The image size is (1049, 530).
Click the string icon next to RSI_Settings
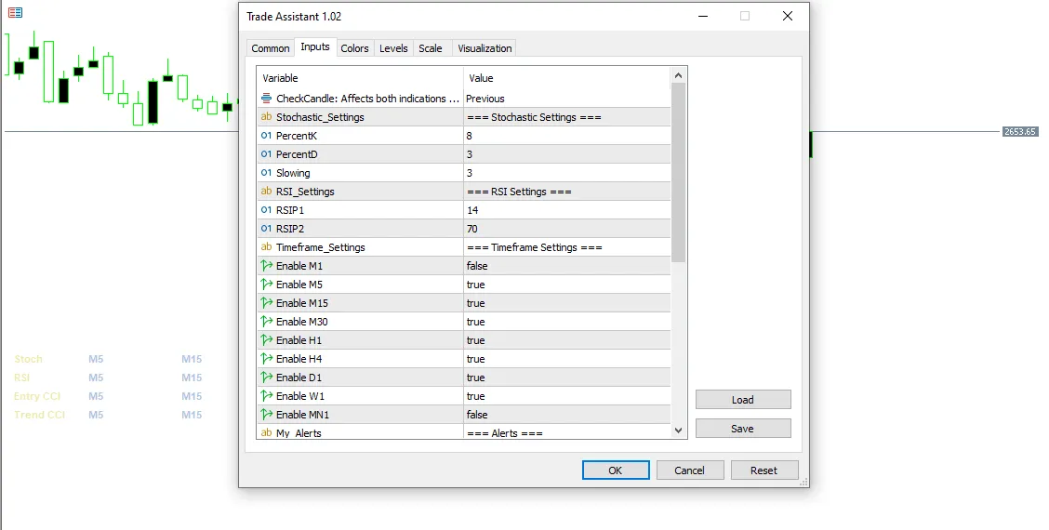(x=267, y=192)
